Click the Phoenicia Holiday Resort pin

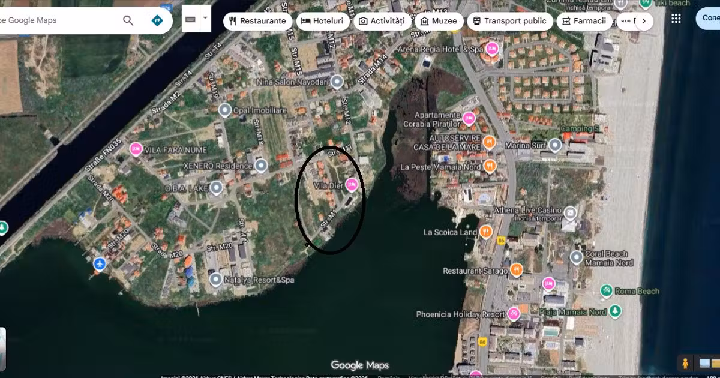coord(514,314)
